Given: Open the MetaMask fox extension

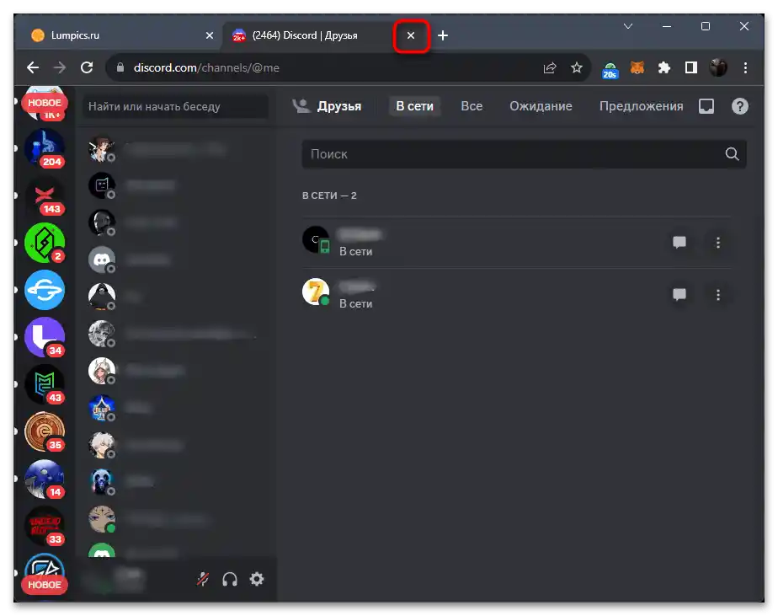Looking at the screenshot, I should point(637,67).
